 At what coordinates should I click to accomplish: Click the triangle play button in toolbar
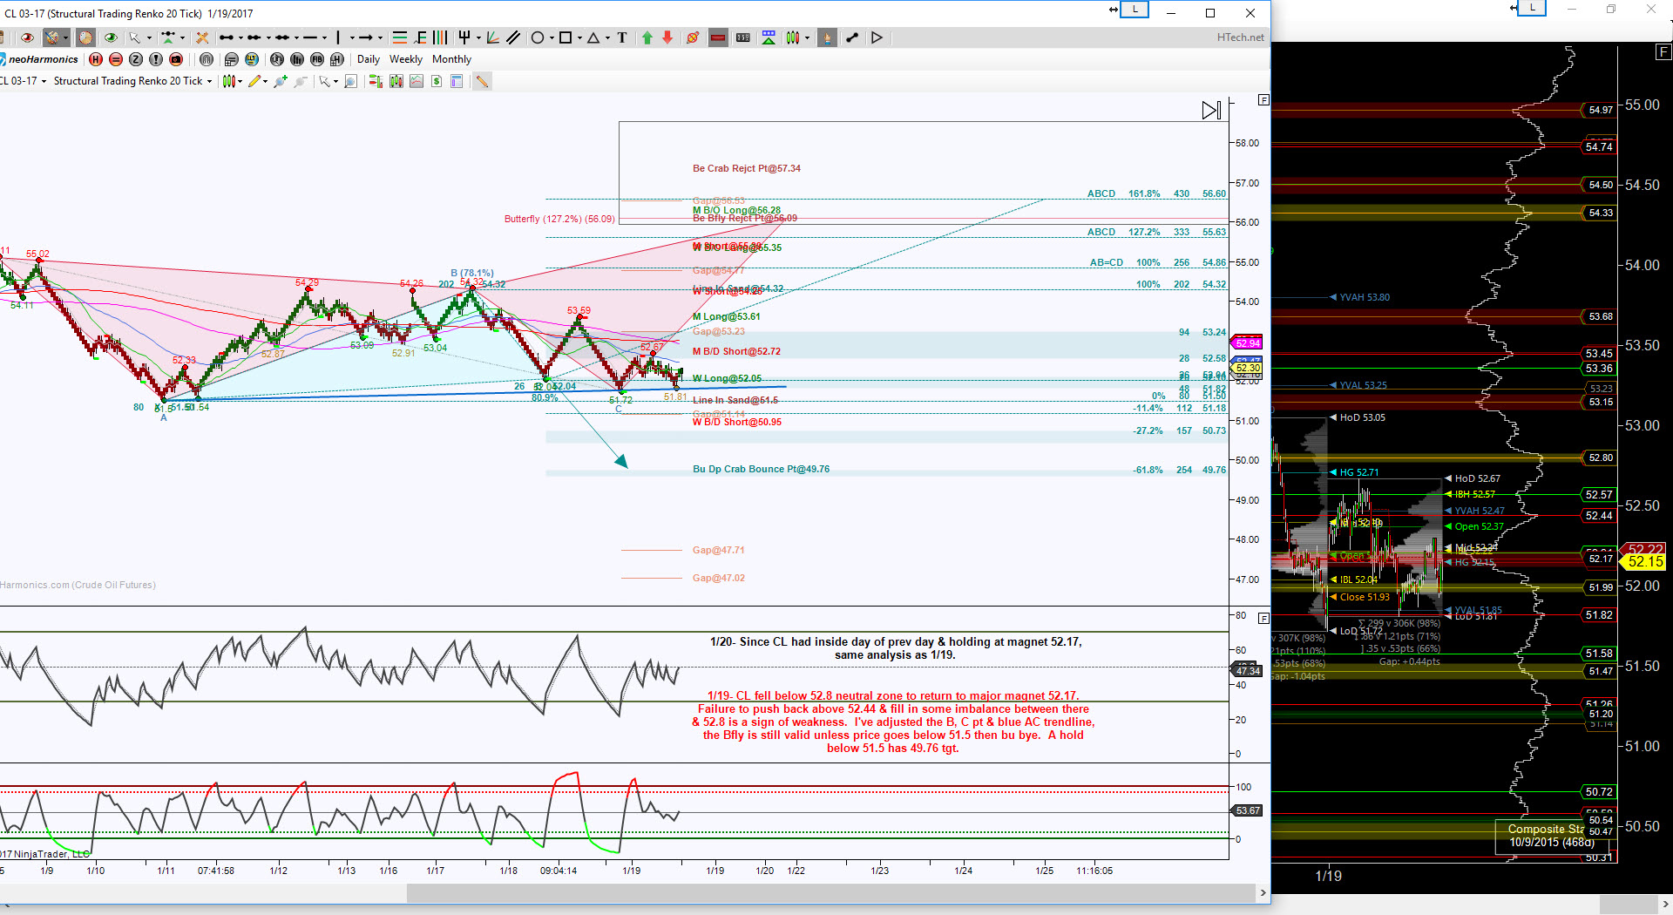coord(877,37)
